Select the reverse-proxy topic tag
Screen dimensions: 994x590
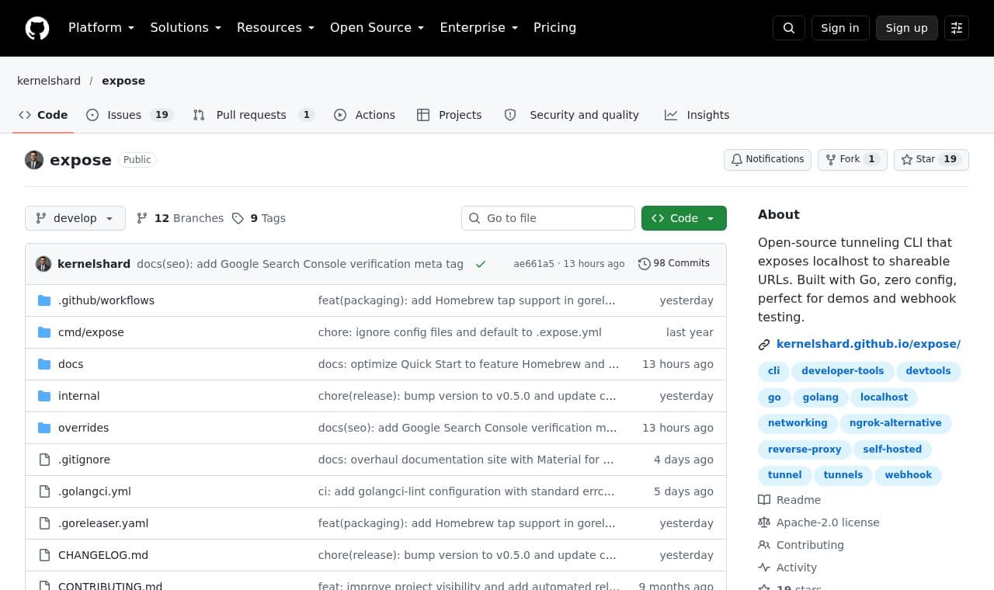point(805,449)
